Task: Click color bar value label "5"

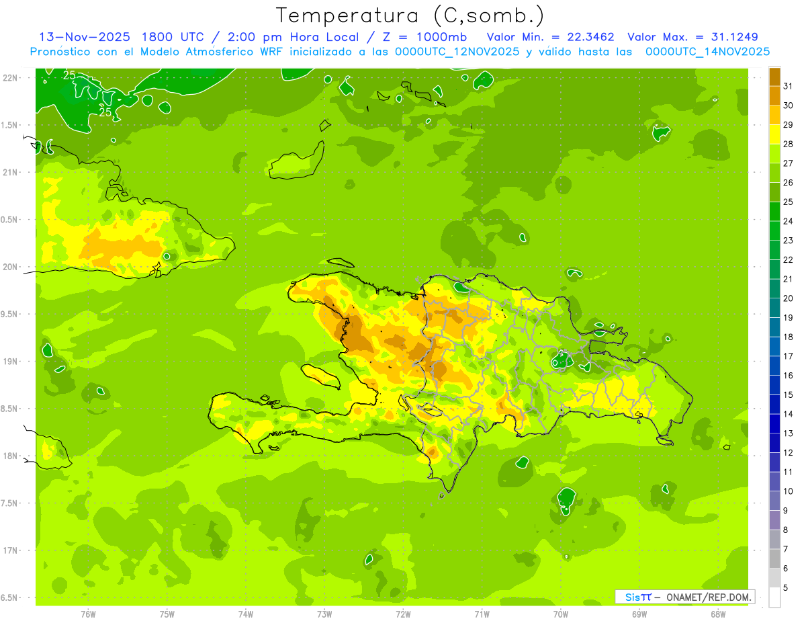Action: (x=786, y=588)
